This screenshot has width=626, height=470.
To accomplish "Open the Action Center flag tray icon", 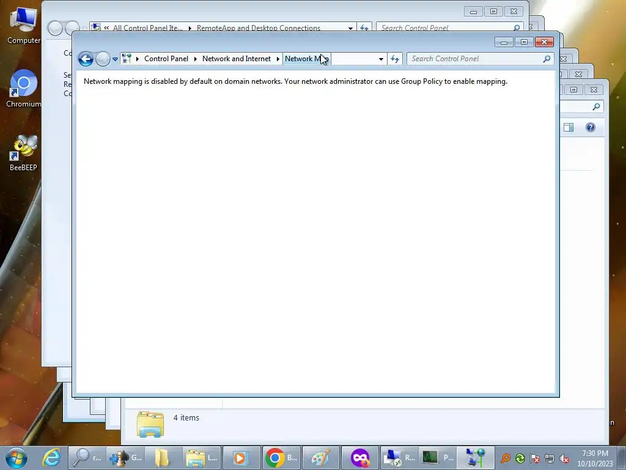I will [x=535, y=458].
